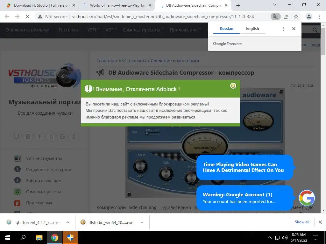The height and width of the screenshot is (244, 326).
Task: Click the Odnoklassniki social icon
Action: [x=74, y=137]
